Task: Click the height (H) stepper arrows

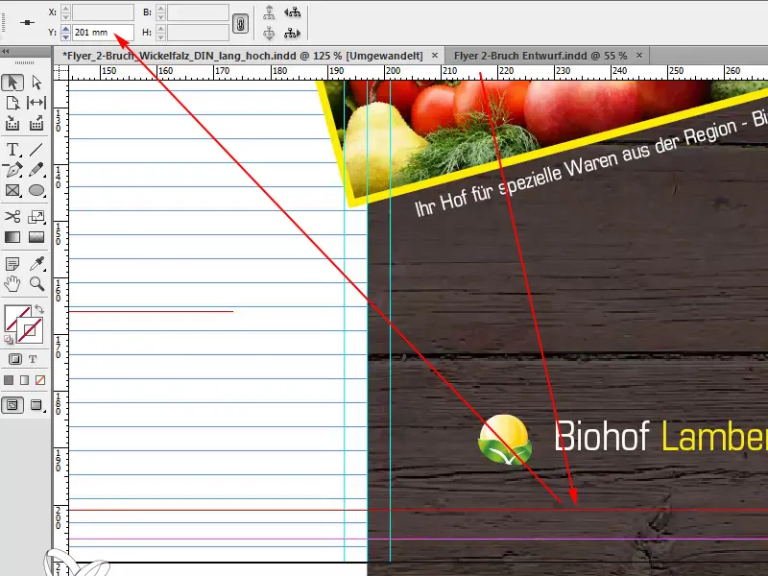Action: 160,33
